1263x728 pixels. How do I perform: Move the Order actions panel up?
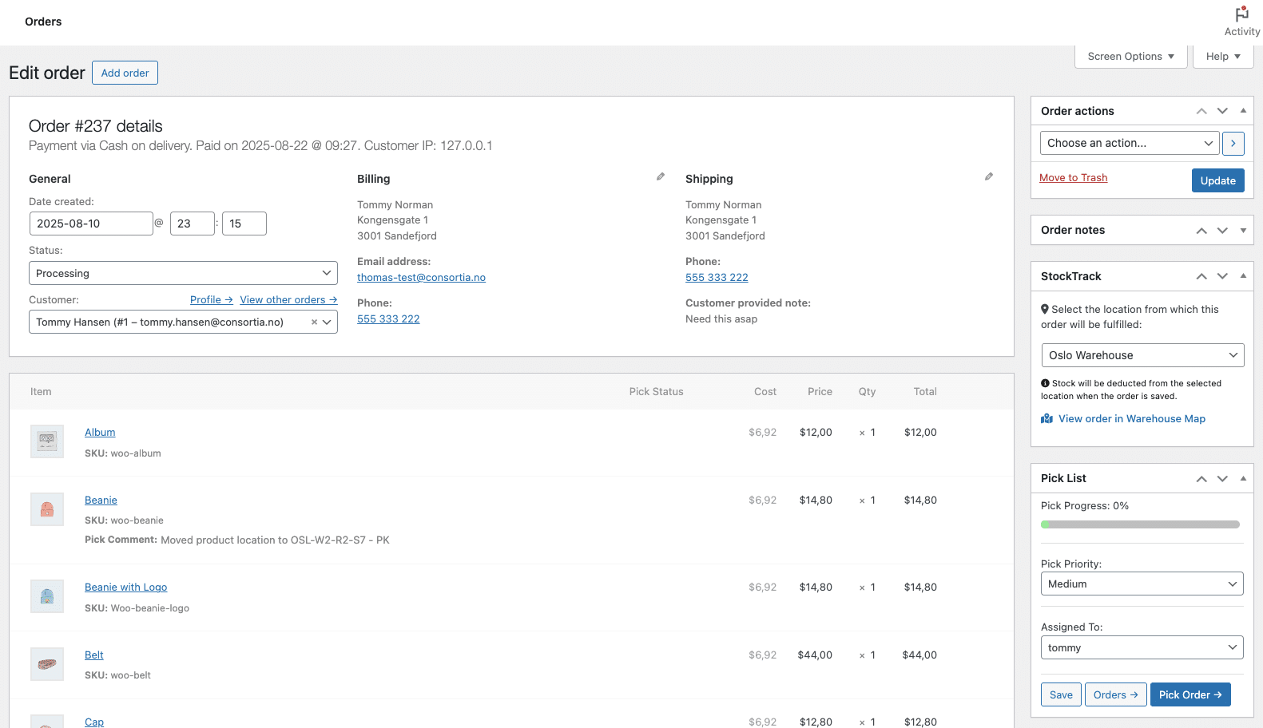point(1201,111)
